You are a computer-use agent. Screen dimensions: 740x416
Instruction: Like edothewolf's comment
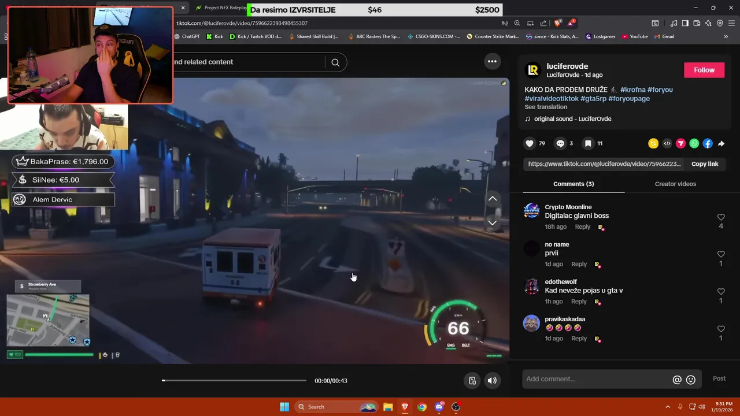click(x=721, y=292)
